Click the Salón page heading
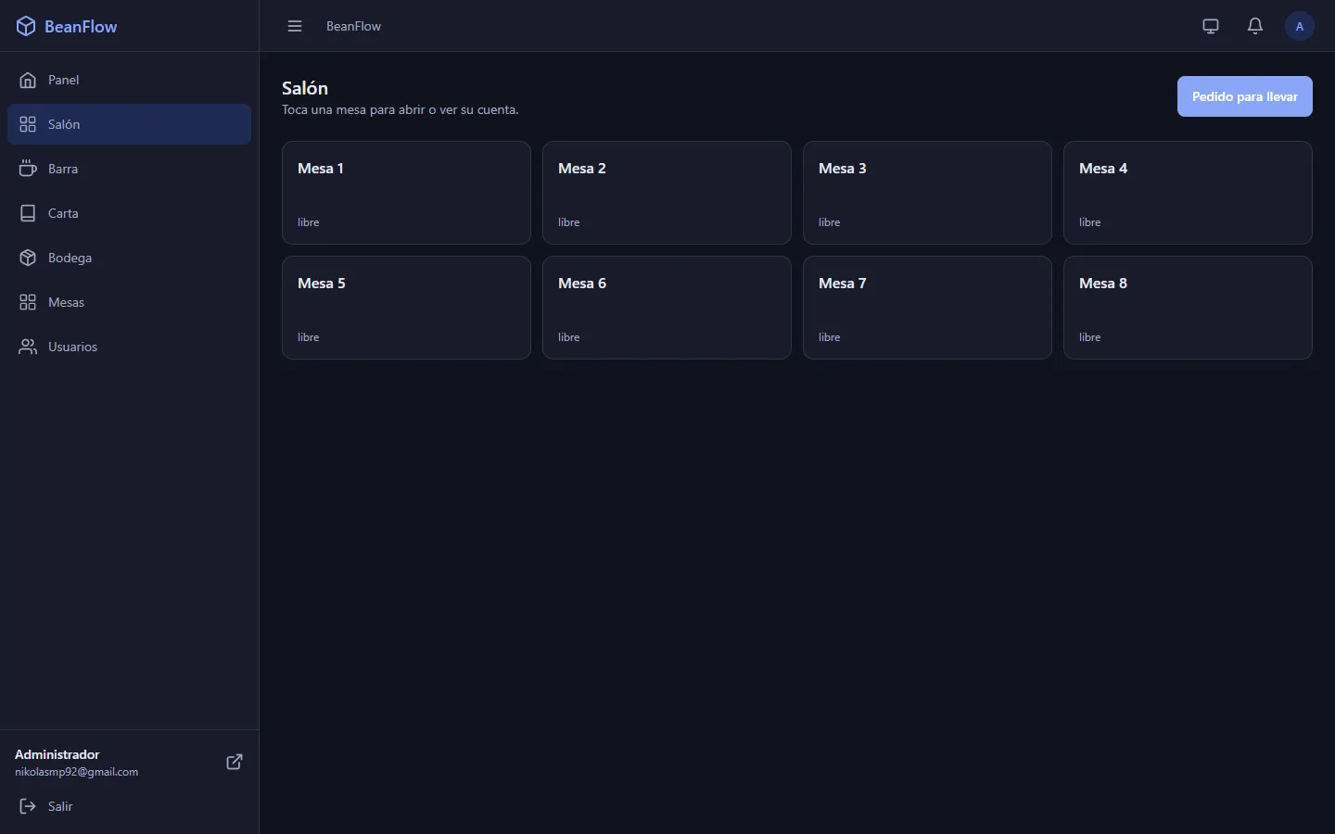Image resolution: width=1335 pixels, height=834 pixels. (x=305, y=88)
